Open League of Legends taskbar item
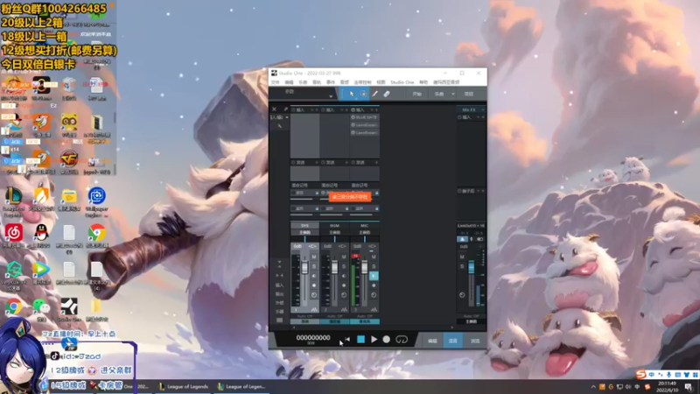Screen dimensions: 700x394 coord(184,386)
